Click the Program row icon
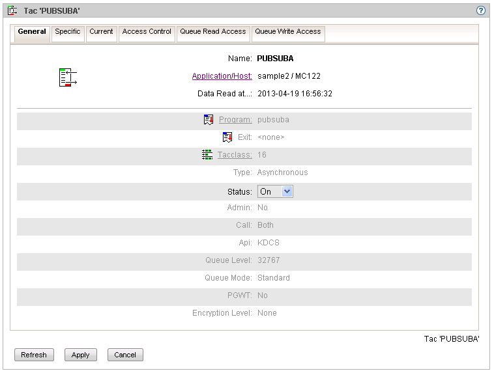Viewport: 494px width, 371px height. tap(209, 120)
